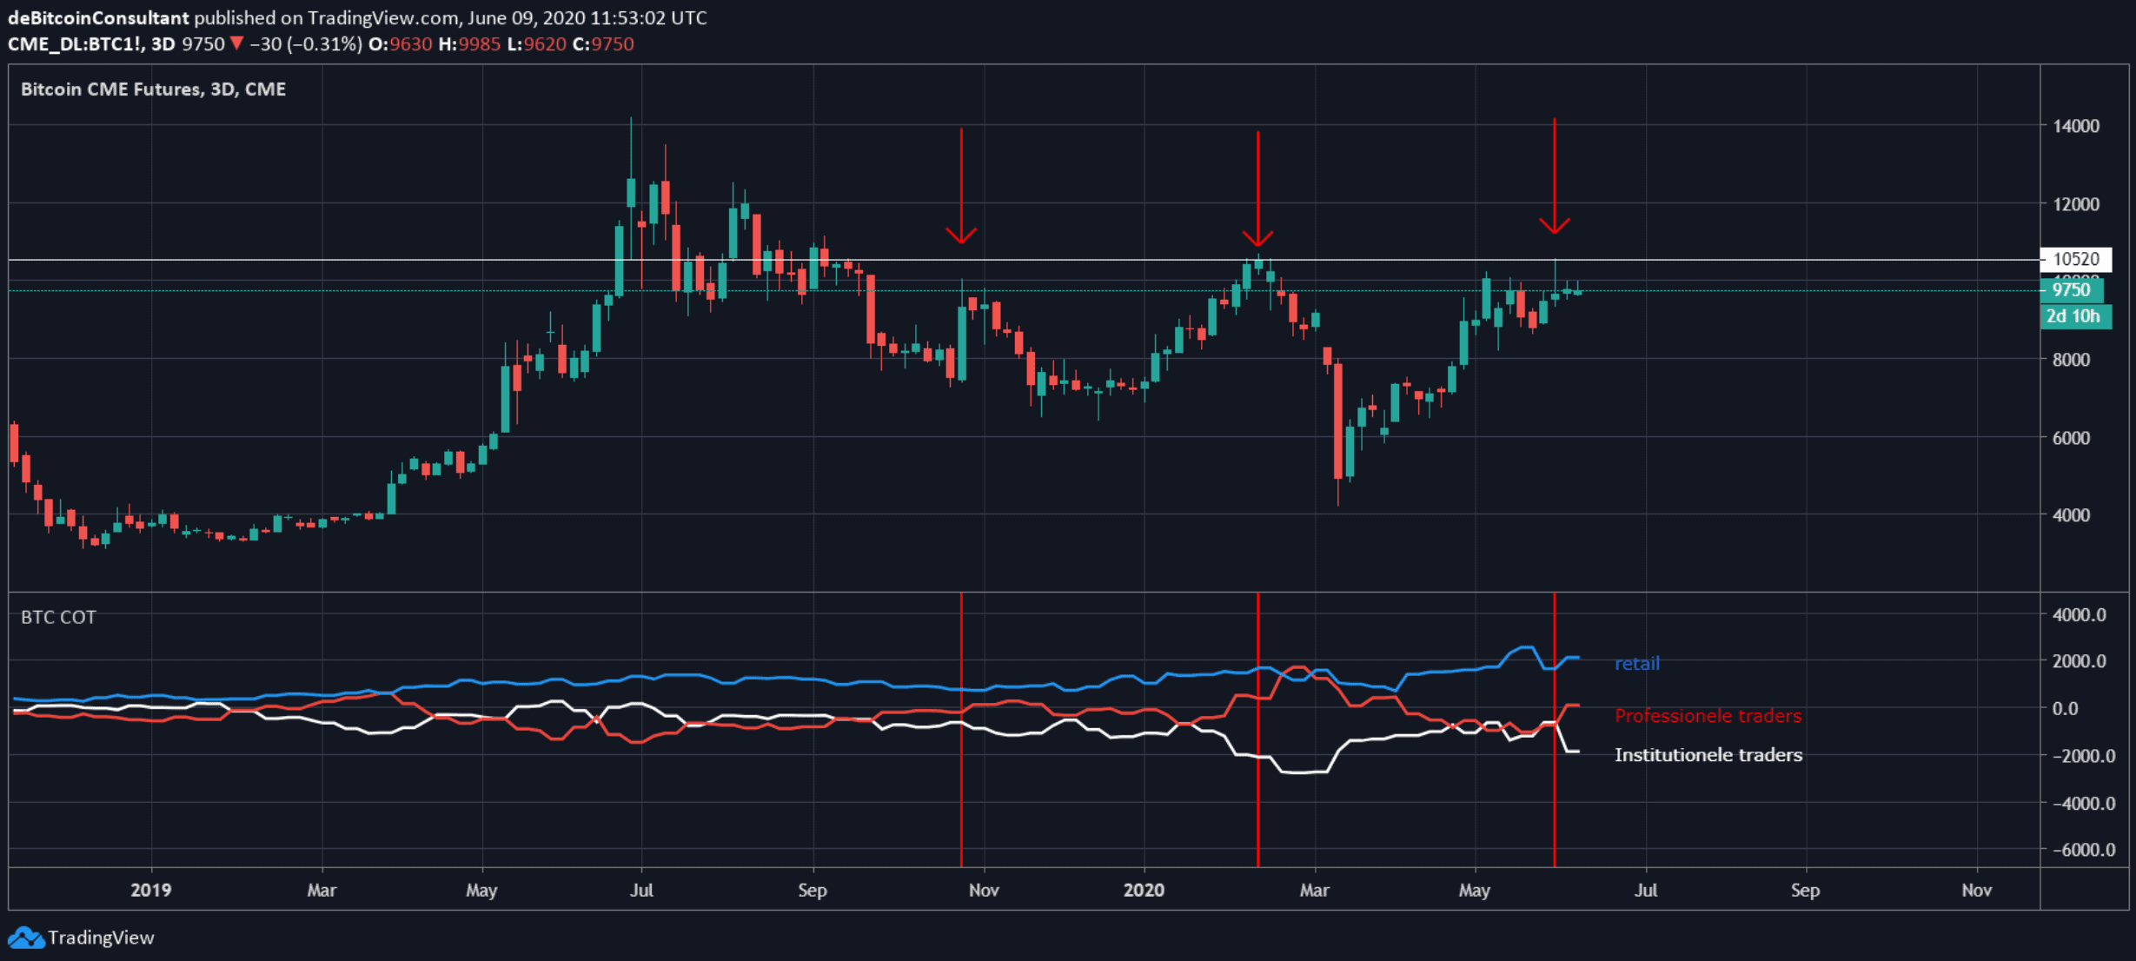The height and width of the screenshot is (961, 2136).
Task: Open the TradingView wordmark link
Action: (x=101, y=938)
